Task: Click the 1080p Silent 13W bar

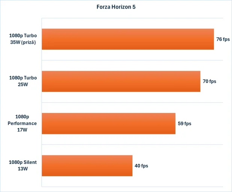Action: coord(87,165)
